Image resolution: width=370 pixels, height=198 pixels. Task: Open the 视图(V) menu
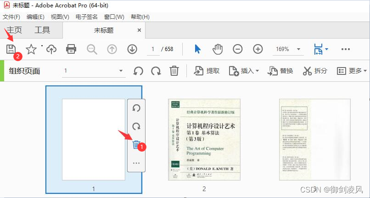[x=60, y=17]
